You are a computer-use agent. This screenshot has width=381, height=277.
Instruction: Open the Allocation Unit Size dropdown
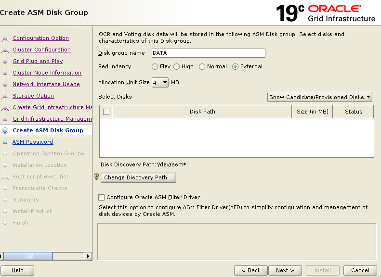point(160,82)
